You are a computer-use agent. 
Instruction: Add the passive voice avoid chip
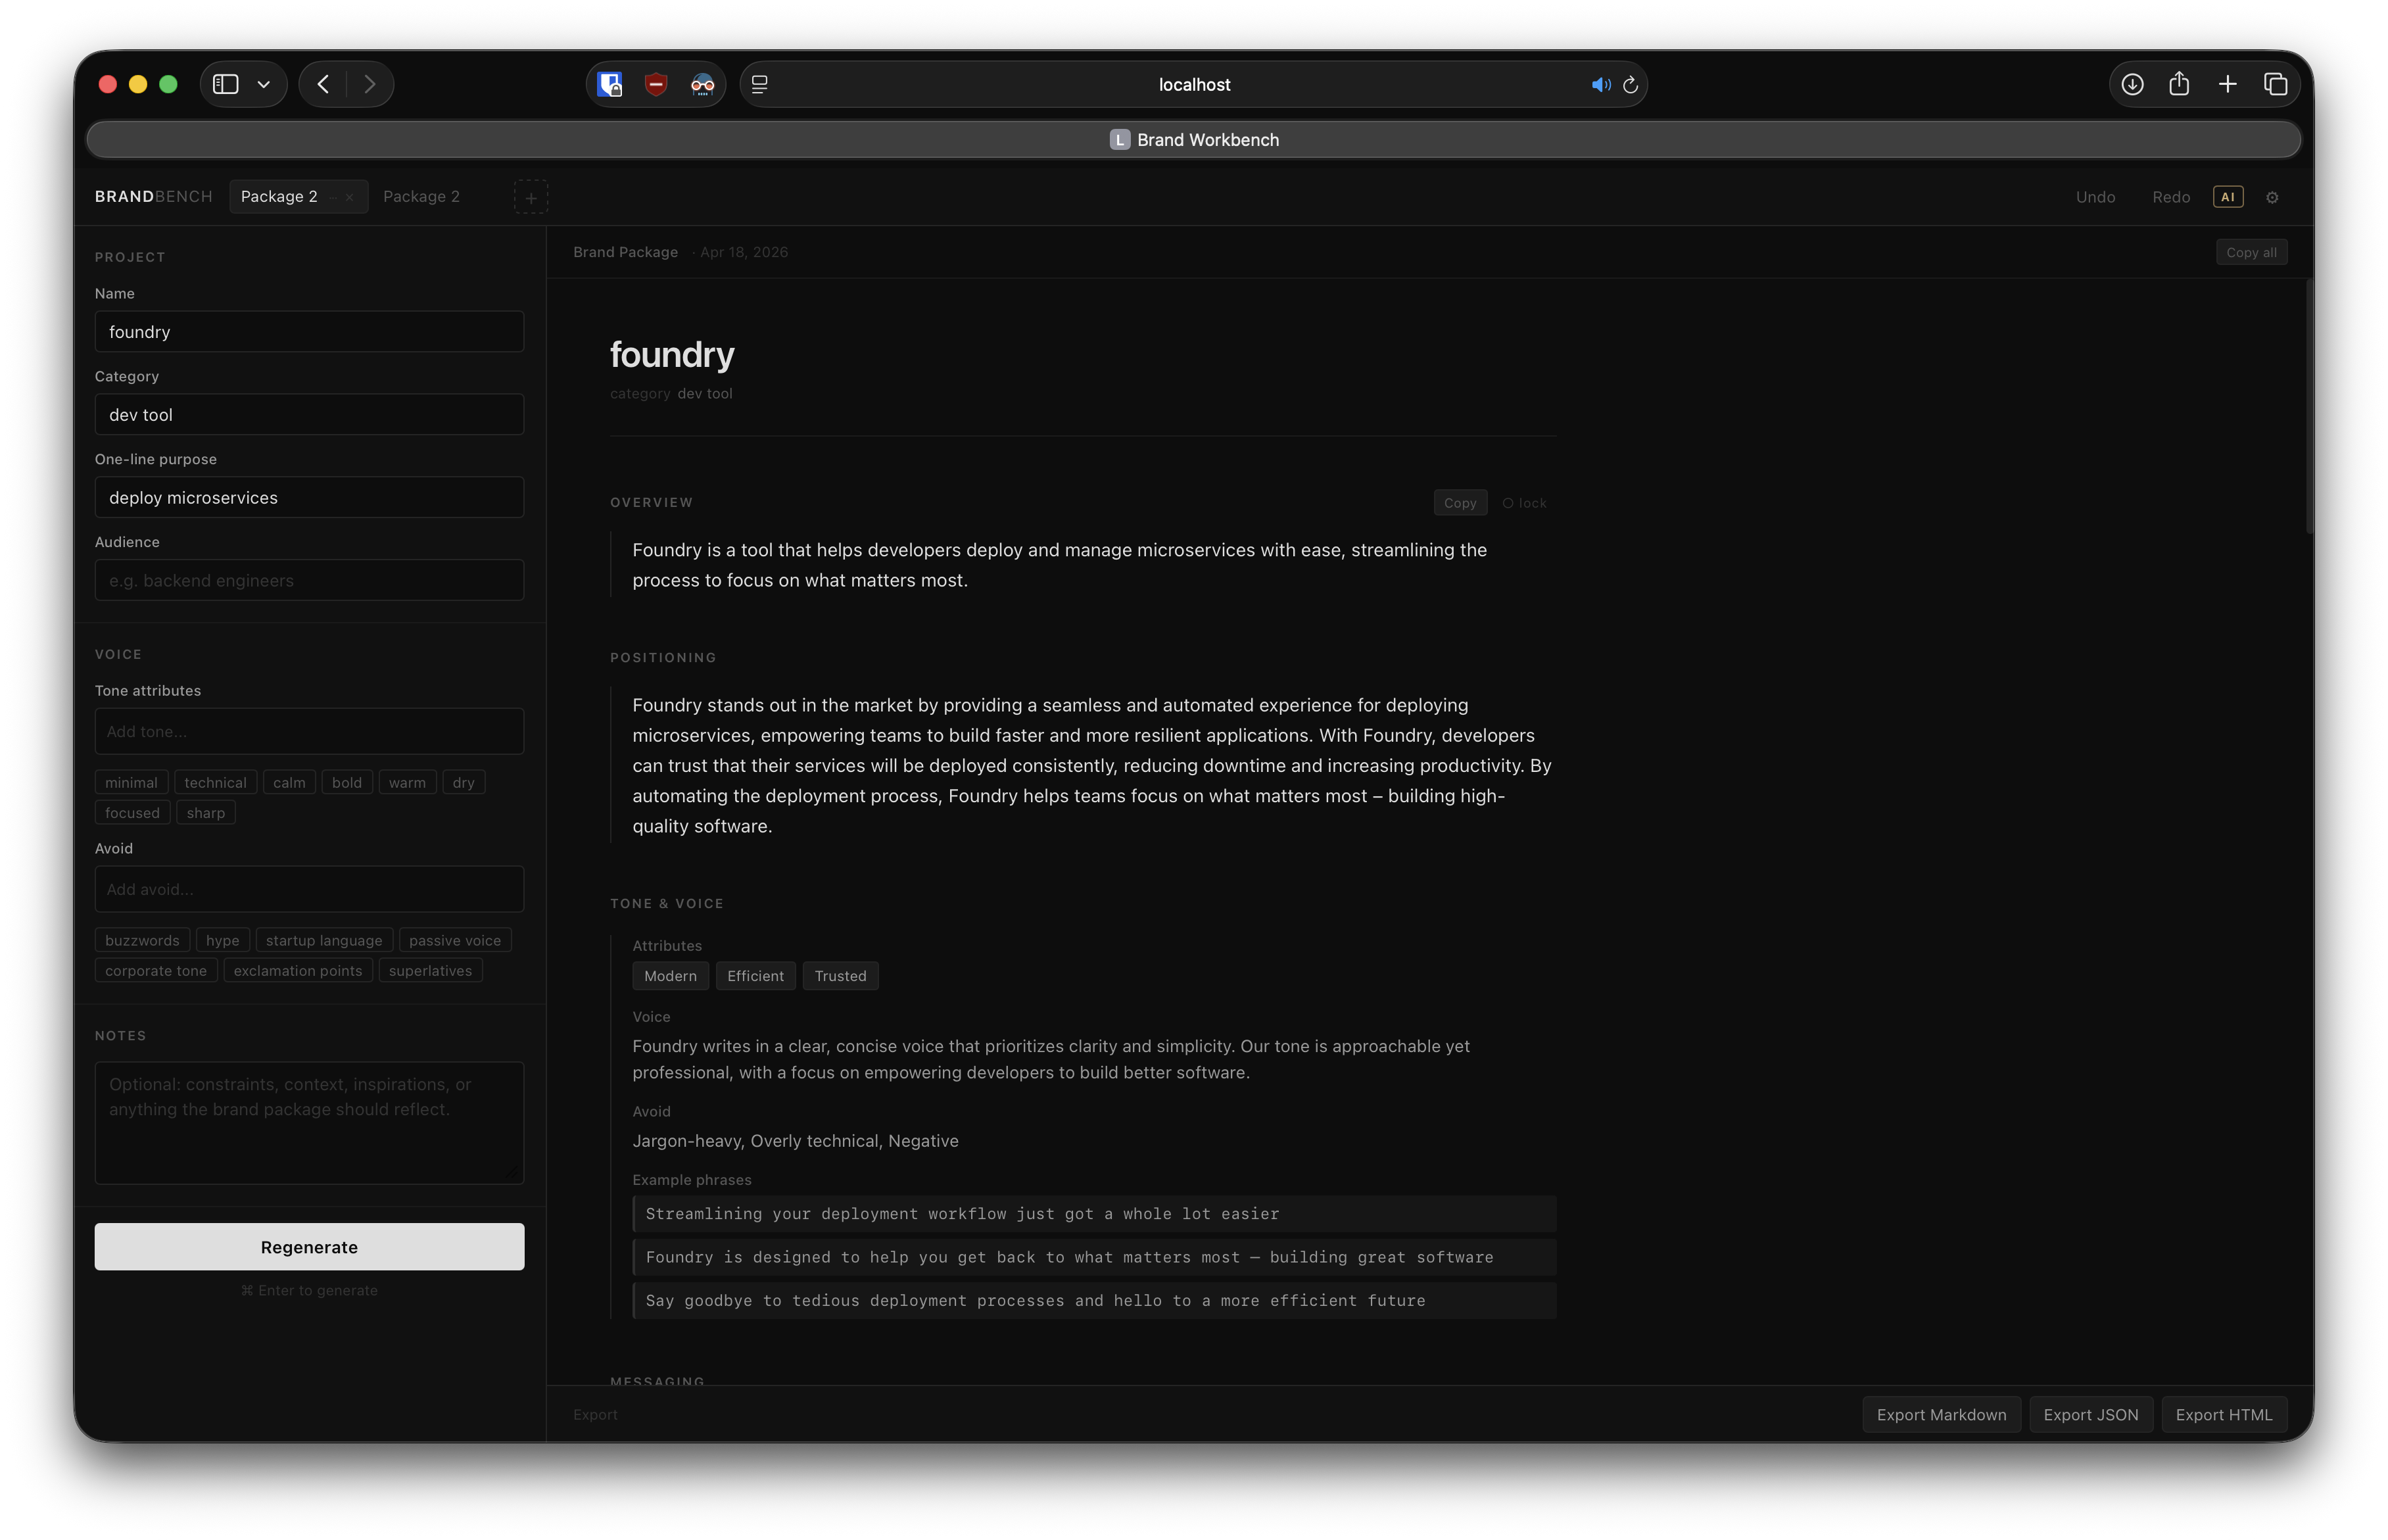[x=455, y=941]
